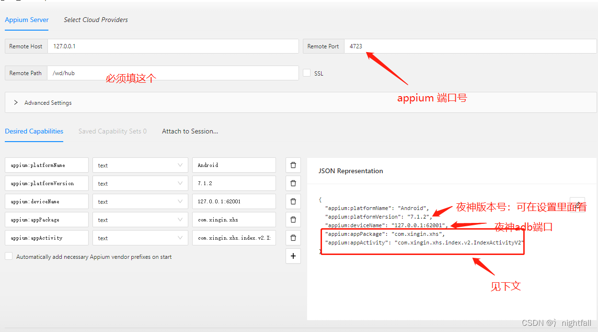Edit the Android value field
This screenshot has width=598, height=332.
[234, 165]
